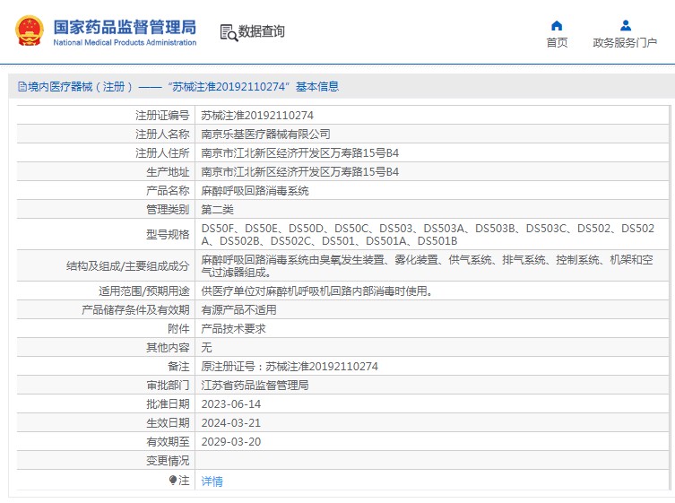
Task: Click the 注册人名称 label
Action: tap(162, 134)
